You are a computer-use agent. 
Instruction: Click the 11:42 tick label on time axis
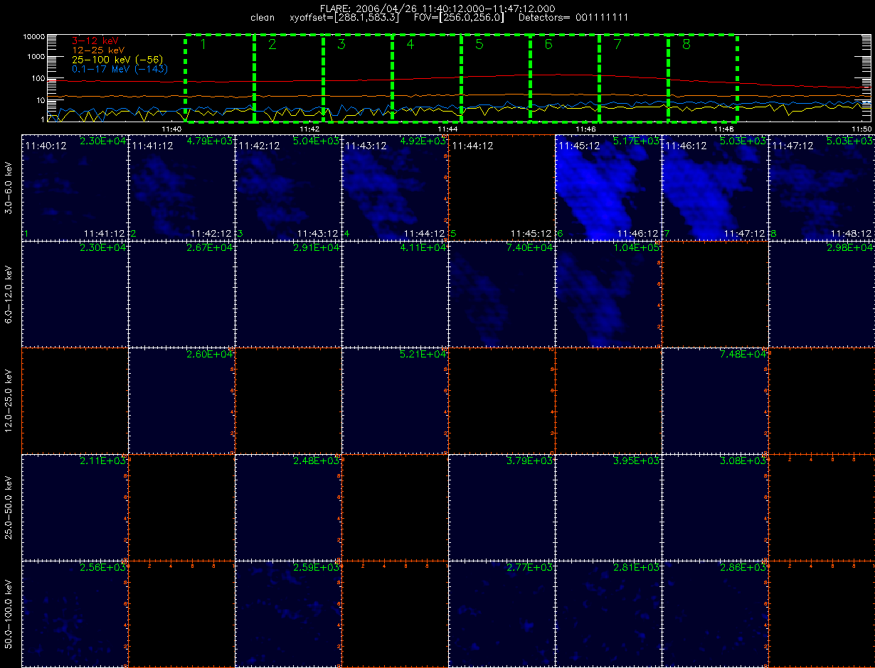(x=309, y=129)
